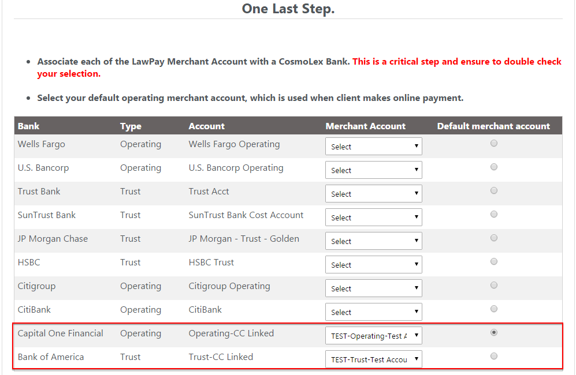Click 'Wells Fargo Operating' account cell
576x375 pixels.
pyautogui.click(x=234, y=144)
